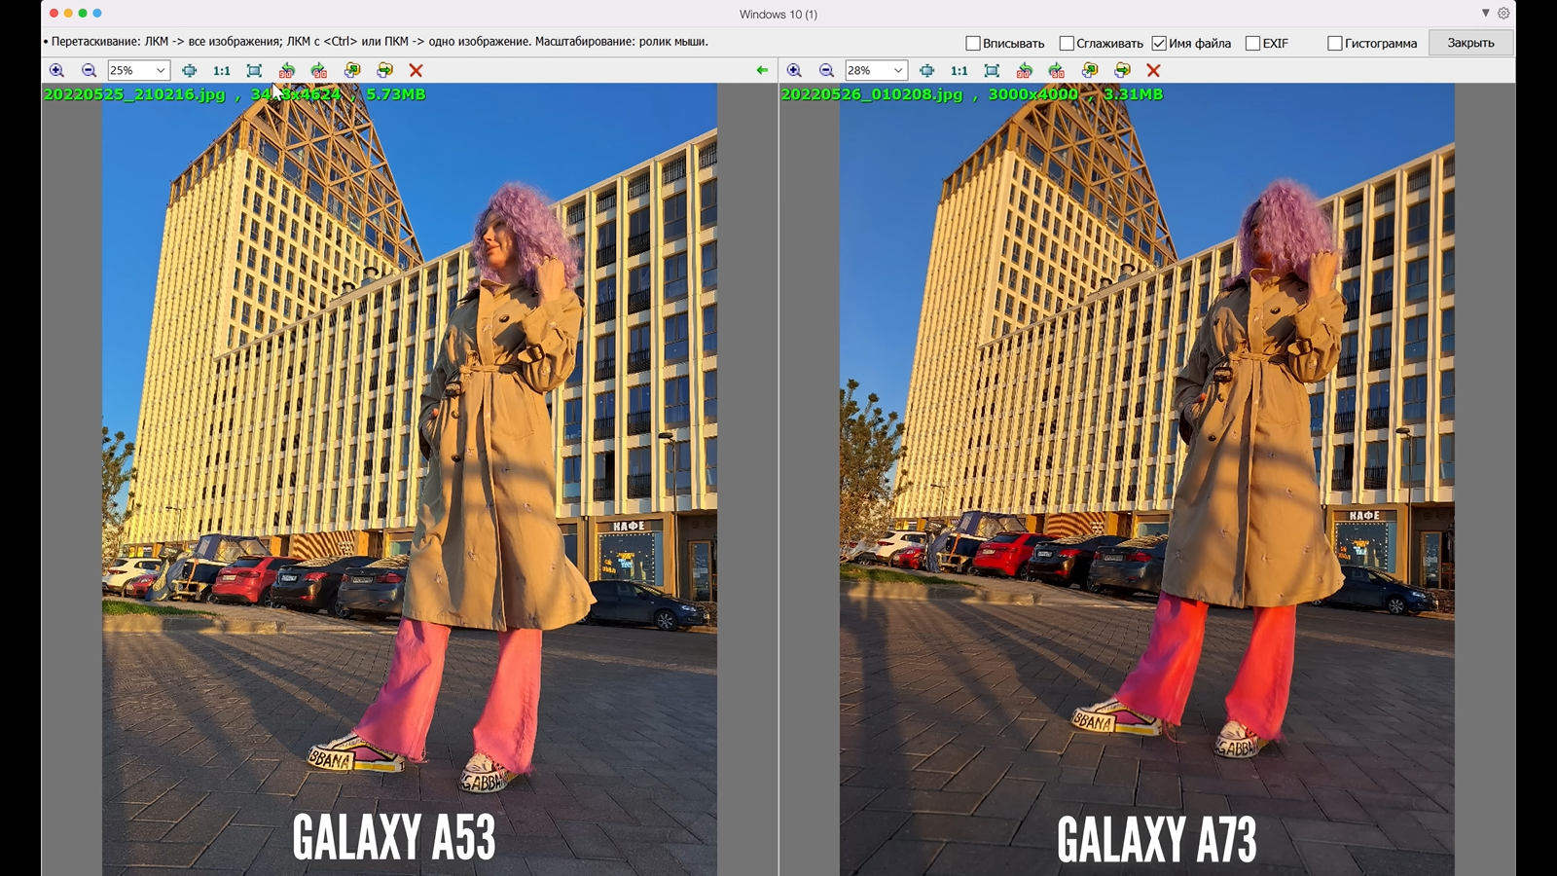Set left image to 1:1 scale

pos(222,70)
